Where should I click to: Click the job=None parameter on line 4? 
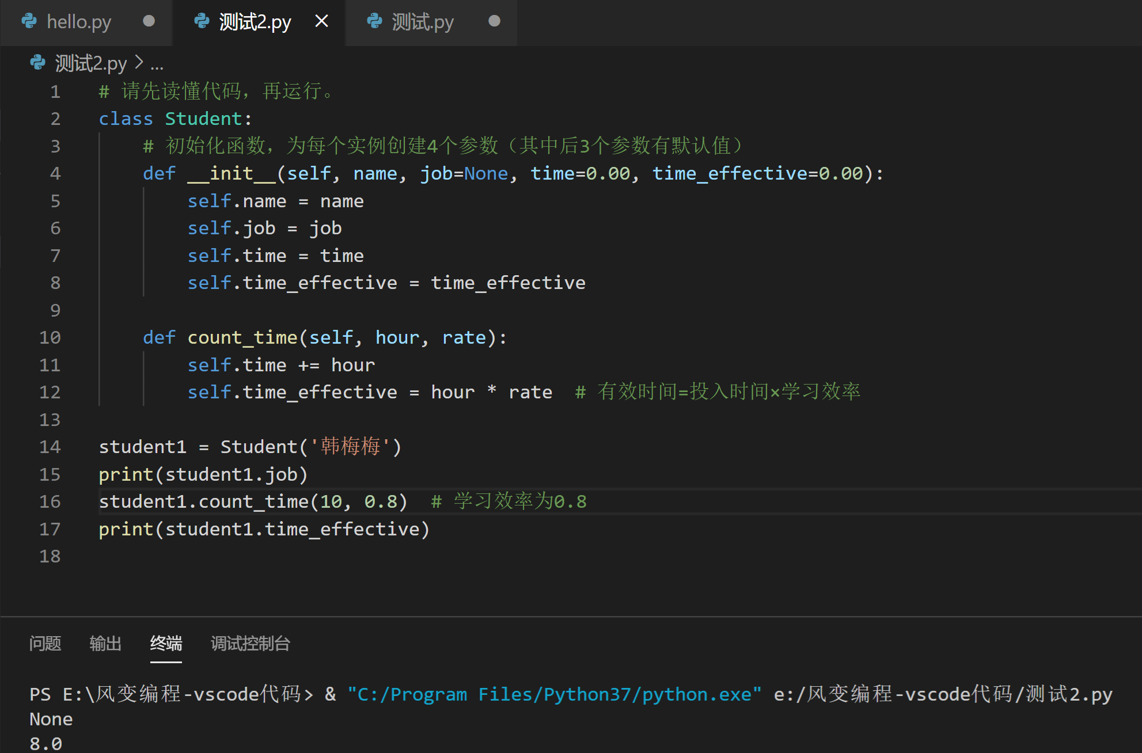point(464,173)
